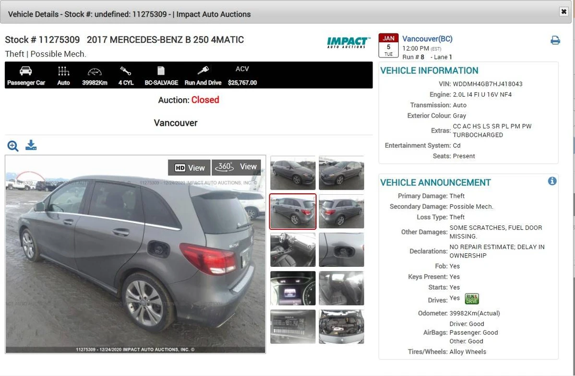Click the Impact Auto Auctions logo
This screenshot has width=575, height=376.
(348, 43)
